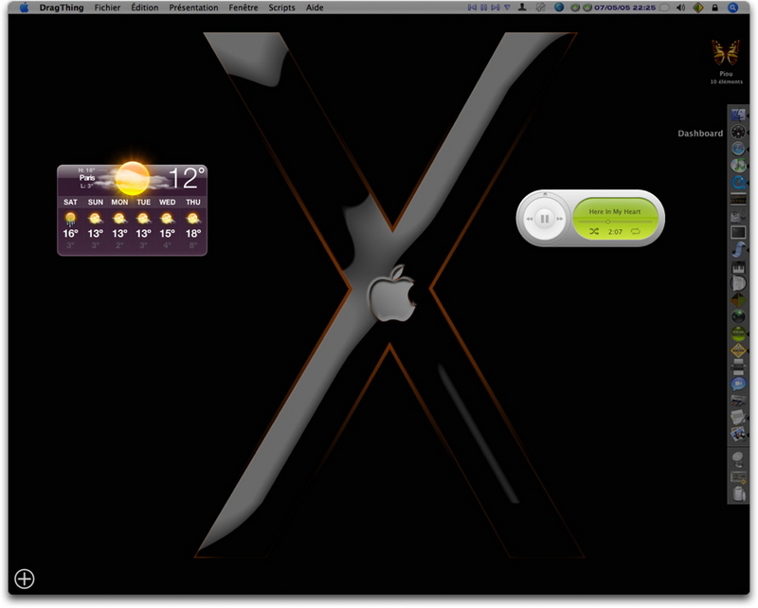Click the menu bar previous track button
The image size is (758, 608).
(x=472, y=8)
